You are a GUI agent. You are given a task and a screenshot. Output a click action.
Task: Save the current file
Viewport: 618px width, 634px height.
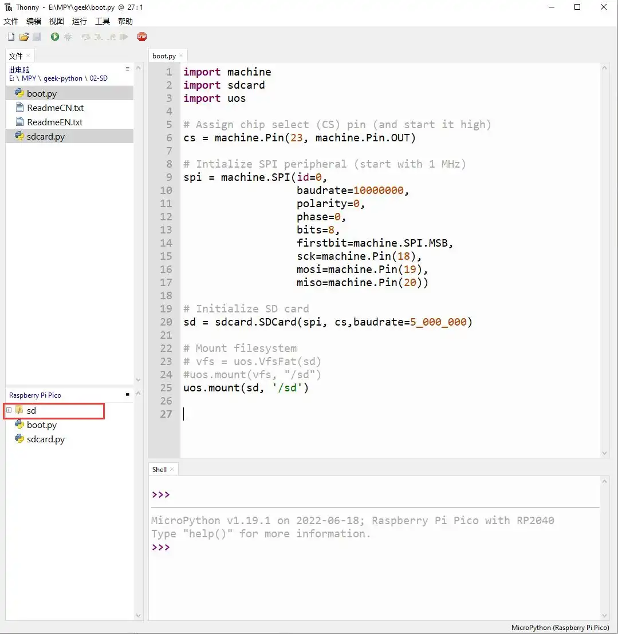[x=37, y=37]
